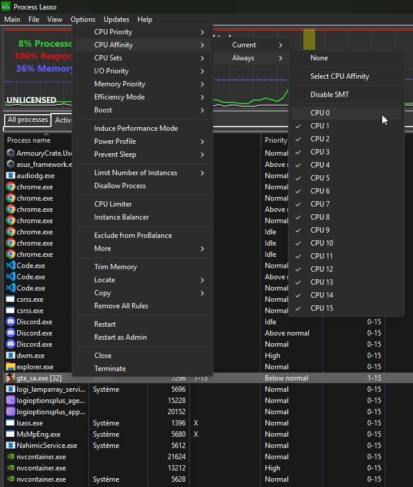413x487 pixels.
Task: Click the nvcontainer.exe icon with PID 21624
Action: (11, 456)
